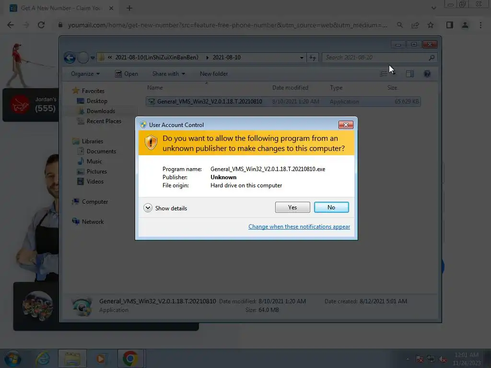
Task: Sort files by Type column header
Action: (336, 88)
